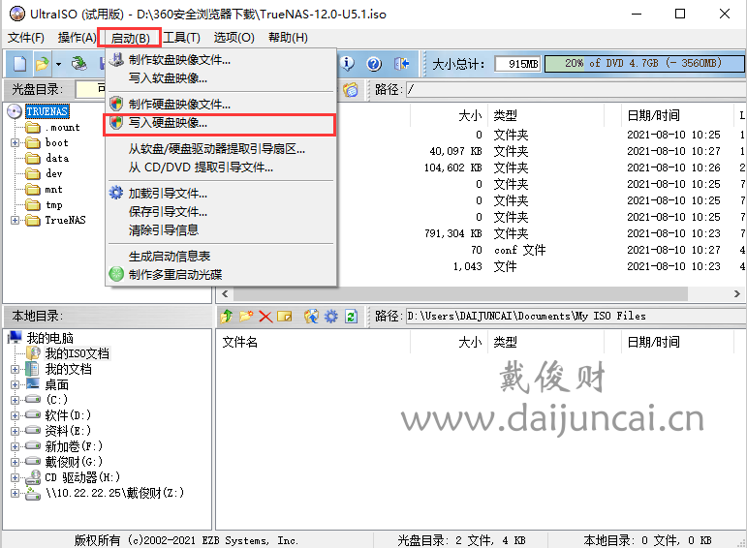Expand the 软件(D:) drive node

click(x=16, y=415)
